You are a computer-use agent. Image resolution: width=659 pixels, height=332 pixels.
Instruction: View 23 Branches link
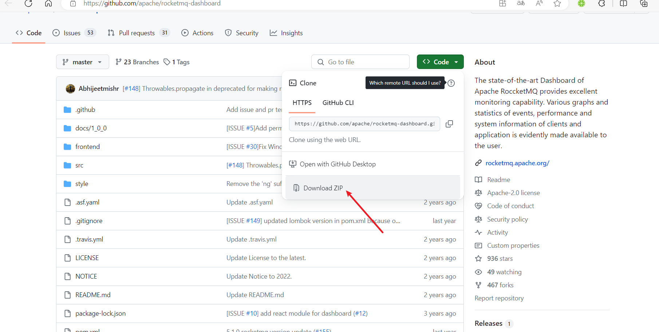pyautogui.click(x=137, y=62)
